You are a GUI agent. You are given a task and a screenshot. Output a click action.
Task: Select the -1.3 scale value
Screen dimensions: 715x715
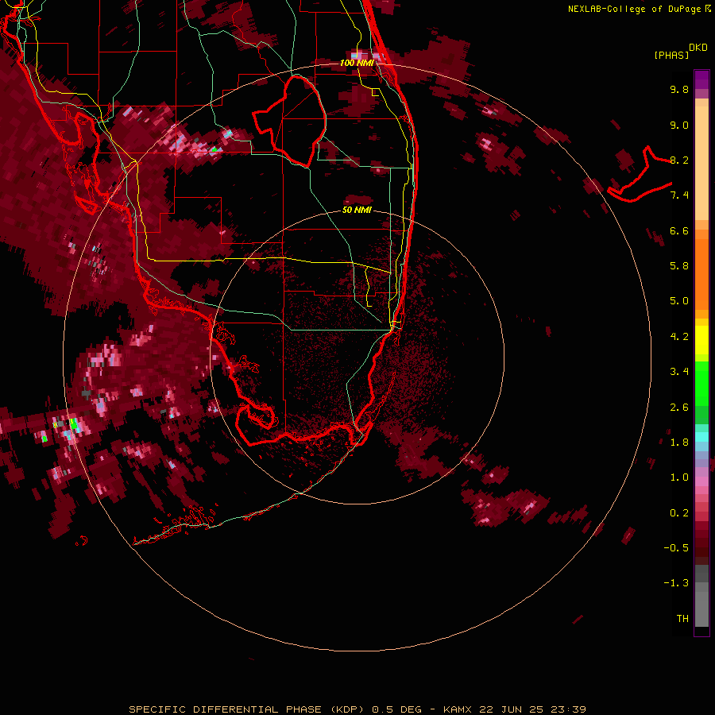tap(676, 583)
